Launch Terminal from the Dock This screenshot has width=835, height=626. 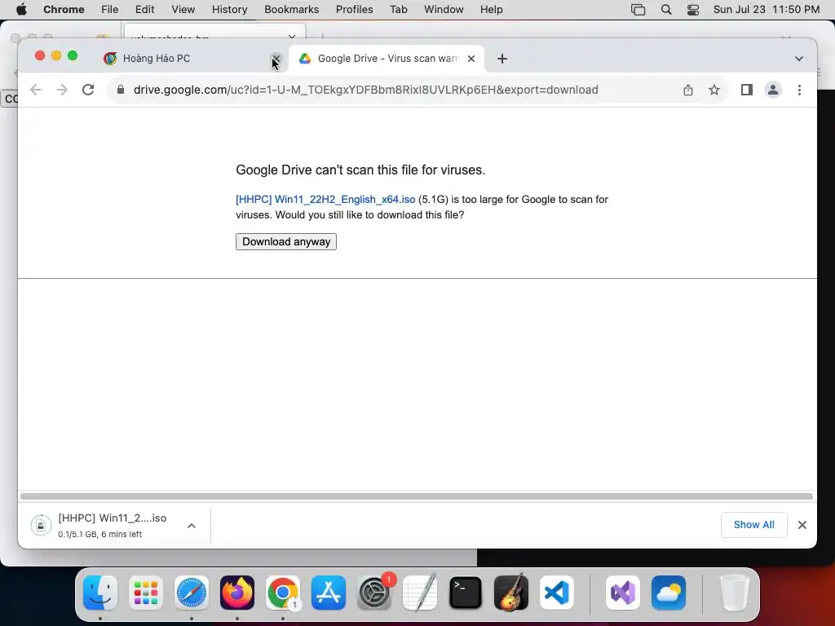coord(466,593)
